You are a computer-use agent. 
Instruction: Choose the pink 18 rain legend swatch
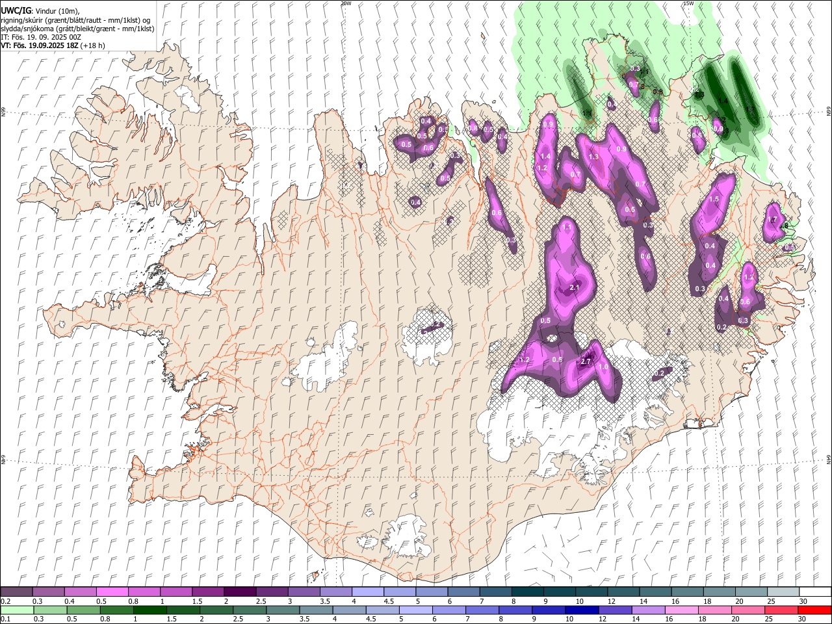pyautogui.click(x=715, y=610)
